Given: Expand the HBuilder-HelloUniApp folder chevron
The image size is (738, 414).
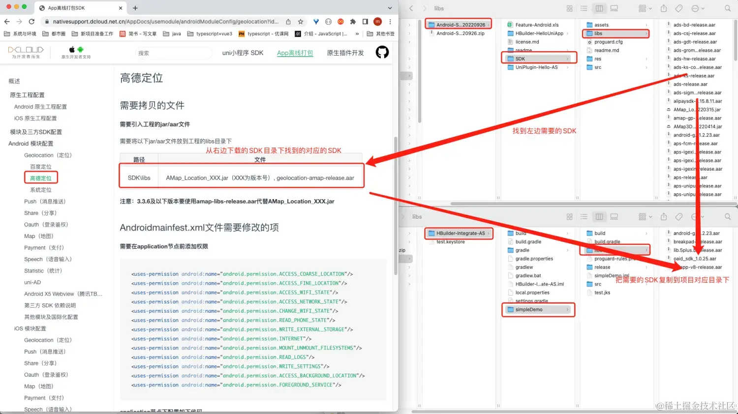Looking at the screenshot, I should point(568,33).
